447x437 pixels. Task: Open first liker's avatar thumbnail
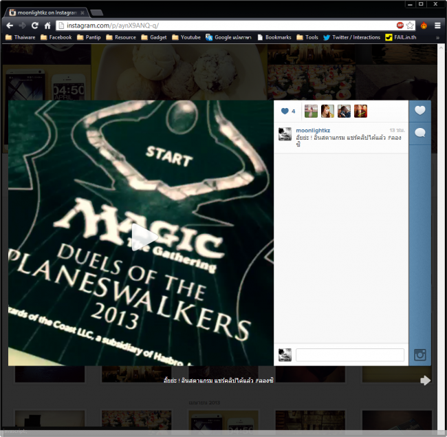(311, 111)
